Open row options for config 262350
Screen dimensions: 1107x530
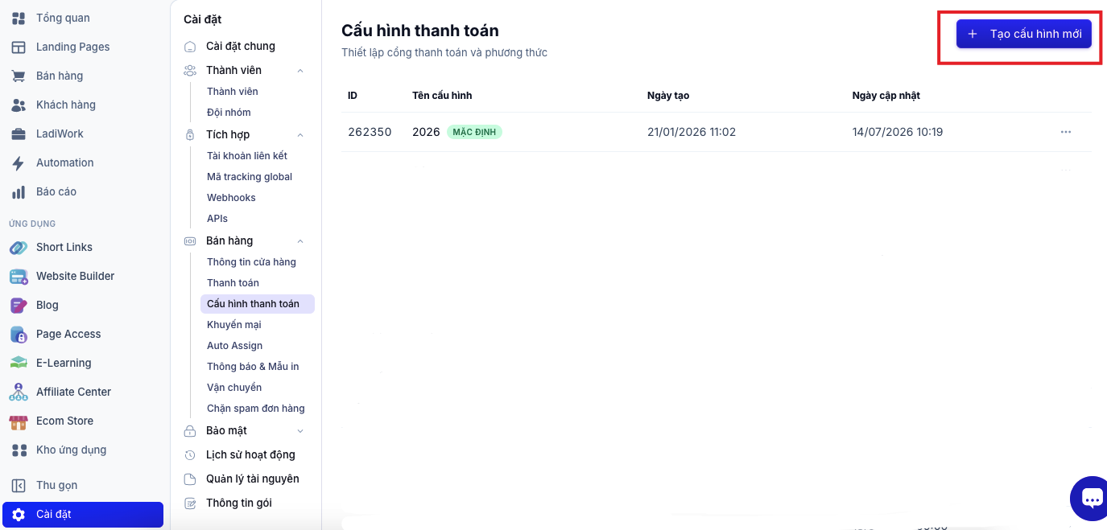coord(1066,132)
